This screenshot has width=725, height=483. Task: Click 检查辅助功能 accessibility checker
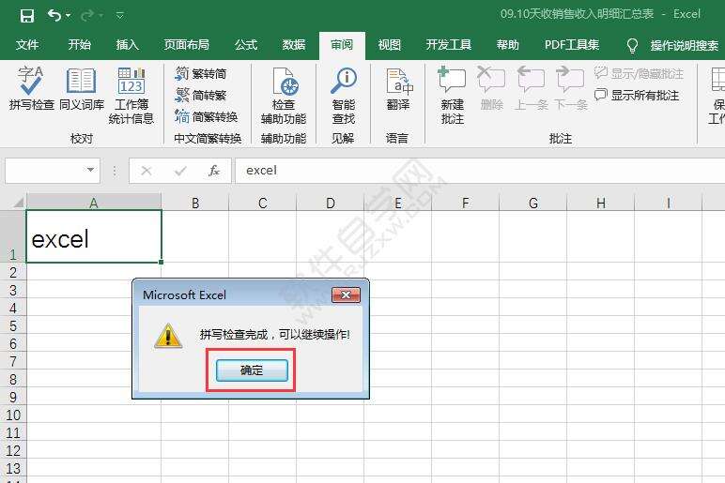(284, 95)
